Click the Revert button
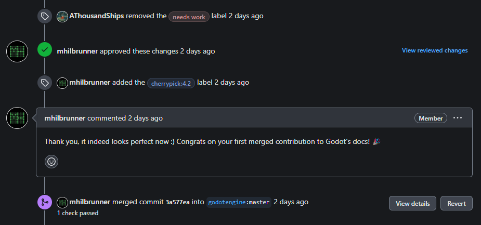The width and height of the screenshot is (481, 225). (457, 203)
